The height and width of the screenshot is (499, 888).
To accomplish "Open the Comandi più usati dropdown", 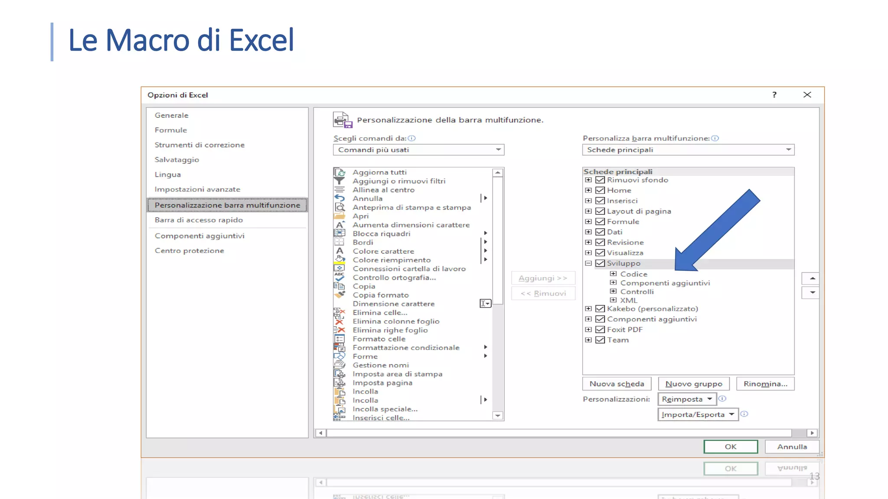I will pyautogui.click(x=418, y=149).
